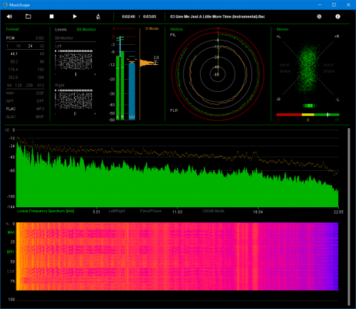The width and height of the screenshot is (356, 309).
Task: Mute audio with the speaker icon
Action: point(9,16)
